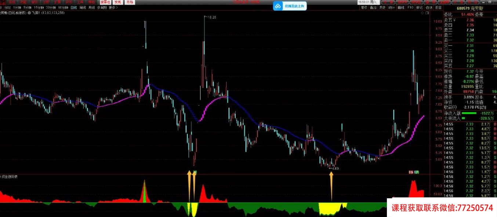
Task: Click the 10.20 high price marker
Action: pyautogui.click(x=212, y=17)
